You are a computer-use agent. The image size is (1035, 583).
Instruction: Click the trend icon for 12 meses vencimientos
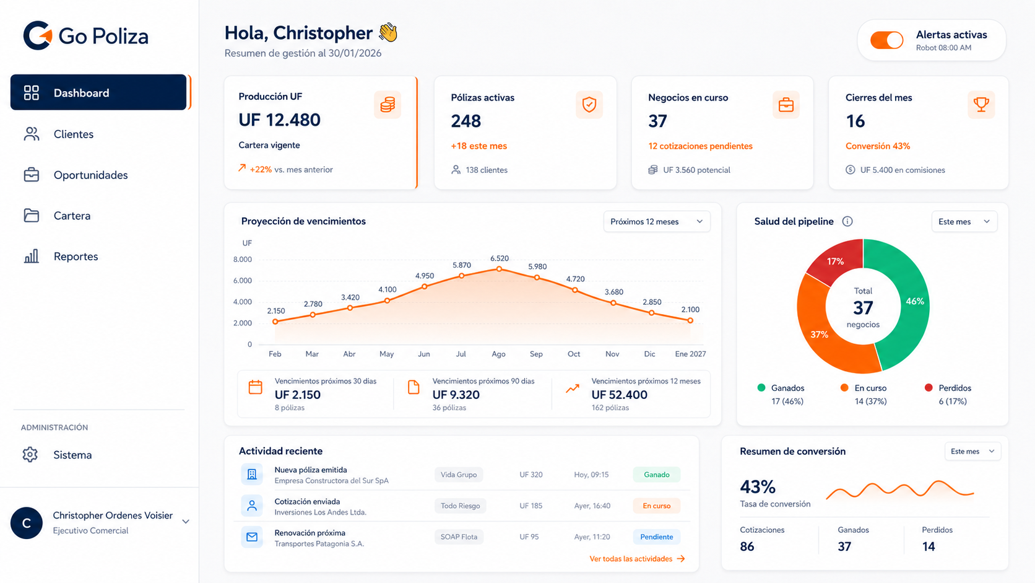coord(573,388)
